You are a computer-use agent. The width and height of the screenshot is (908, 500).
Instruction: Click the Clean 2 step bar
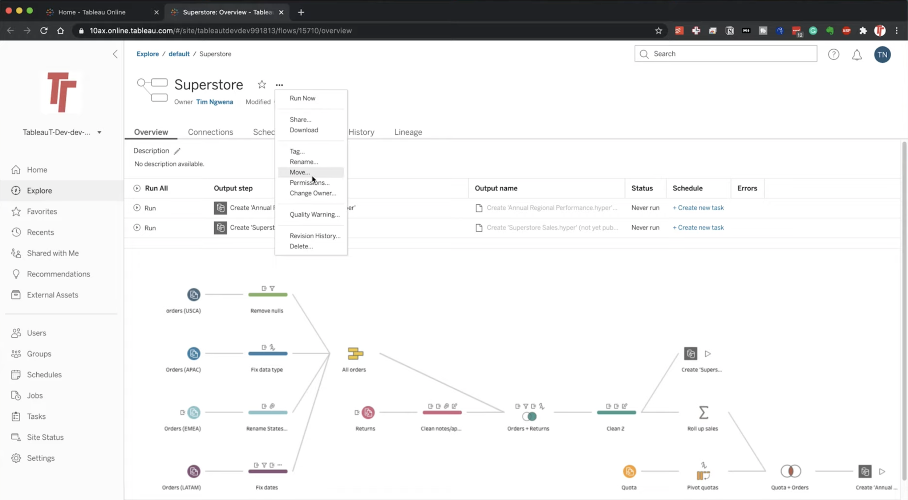616,412
